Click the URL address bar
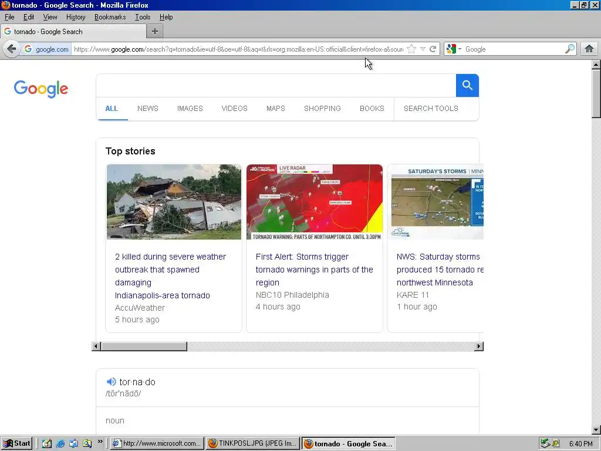Viewport: 601px width, 451px height. coord(238,49)
